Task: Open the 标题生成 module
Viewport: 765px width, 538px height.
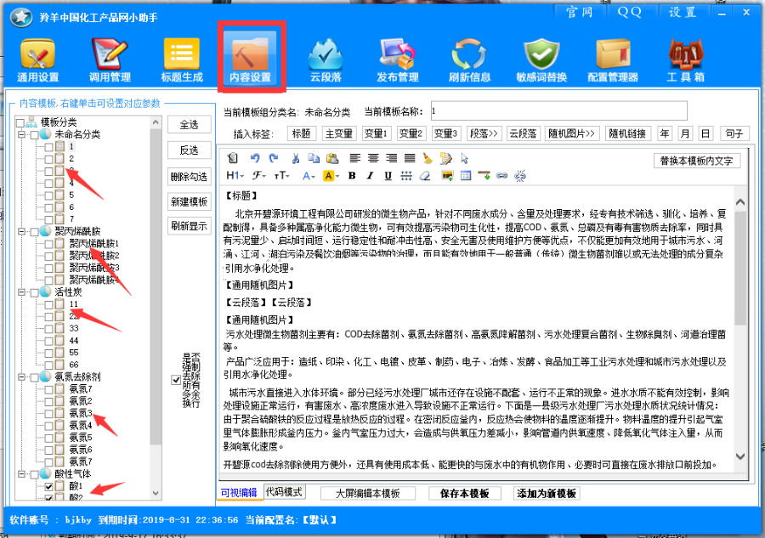Action: (x=182, y=61)
